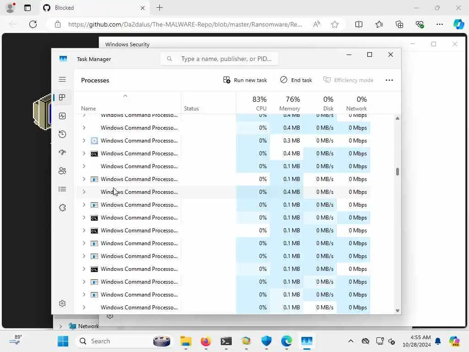Open Task Manager settings gear
The height and width of the screenshot is (352, 469).
(62, 303)
